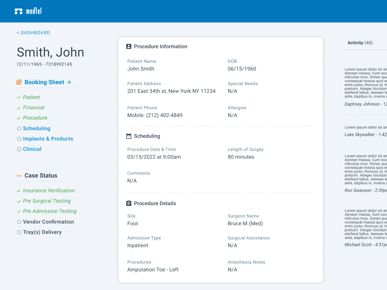Click the Procedure Information person icon
The image size is (387, 290).
coord(129,46)
